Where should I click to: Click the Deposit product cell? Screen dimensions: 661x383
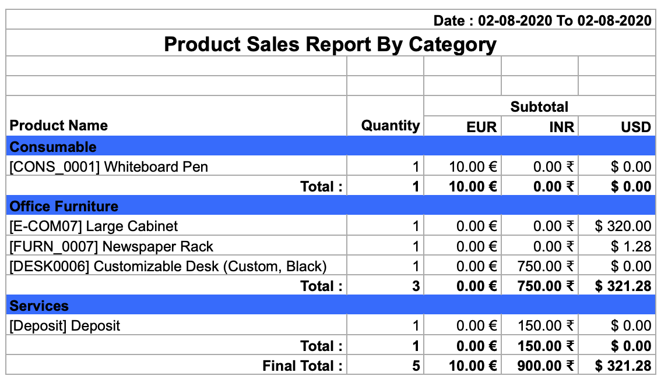[x=177, y=325]
